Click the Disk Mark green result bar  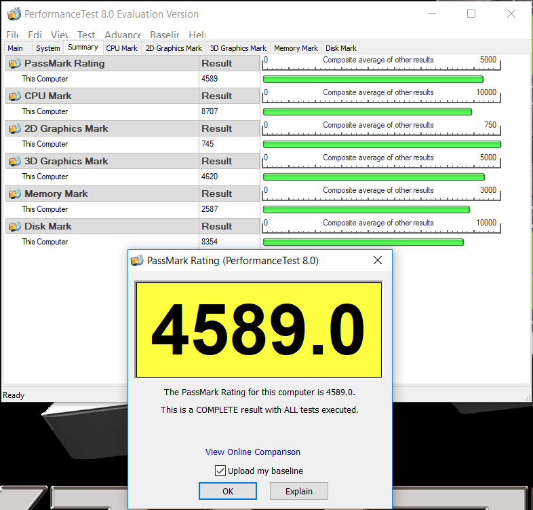pos(363,242)
